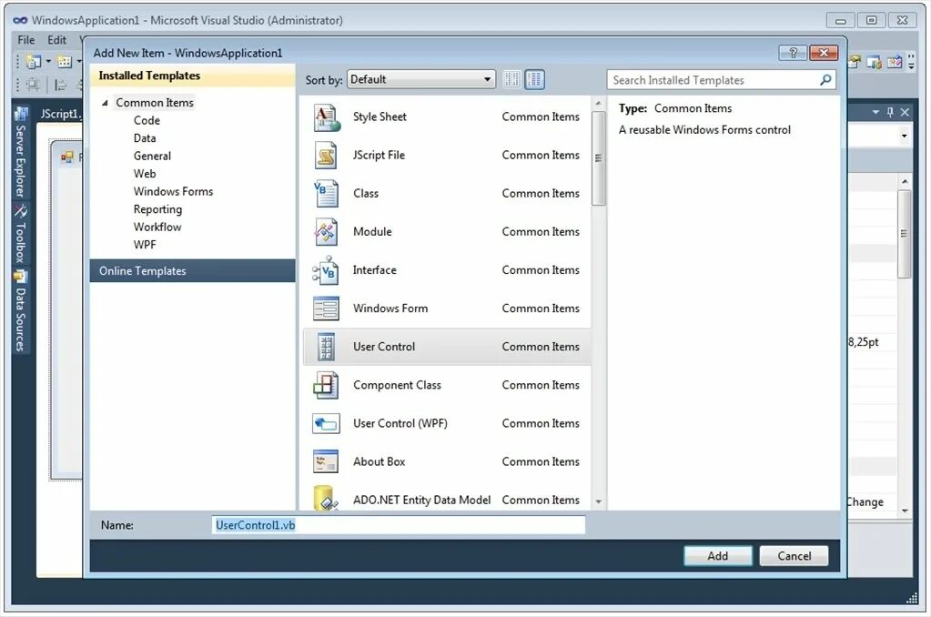Select the General category
Image resolution: width=931 pixels, height=617 pixels.
152,157
